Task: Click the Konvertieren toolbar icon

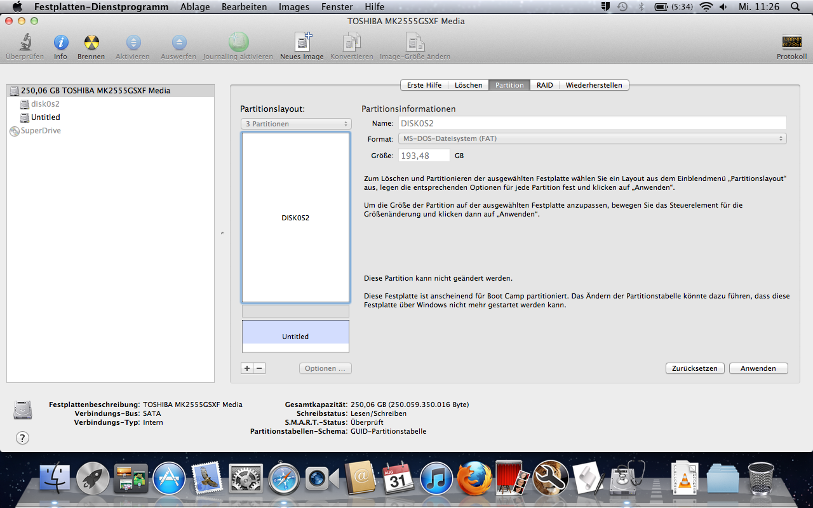Action: (x=352, y=43)
